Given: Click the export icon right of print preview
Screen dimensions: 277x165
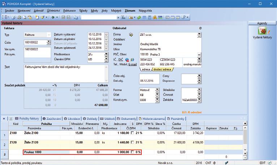Looking at the screenshot, I should click(x=30, y=17).
